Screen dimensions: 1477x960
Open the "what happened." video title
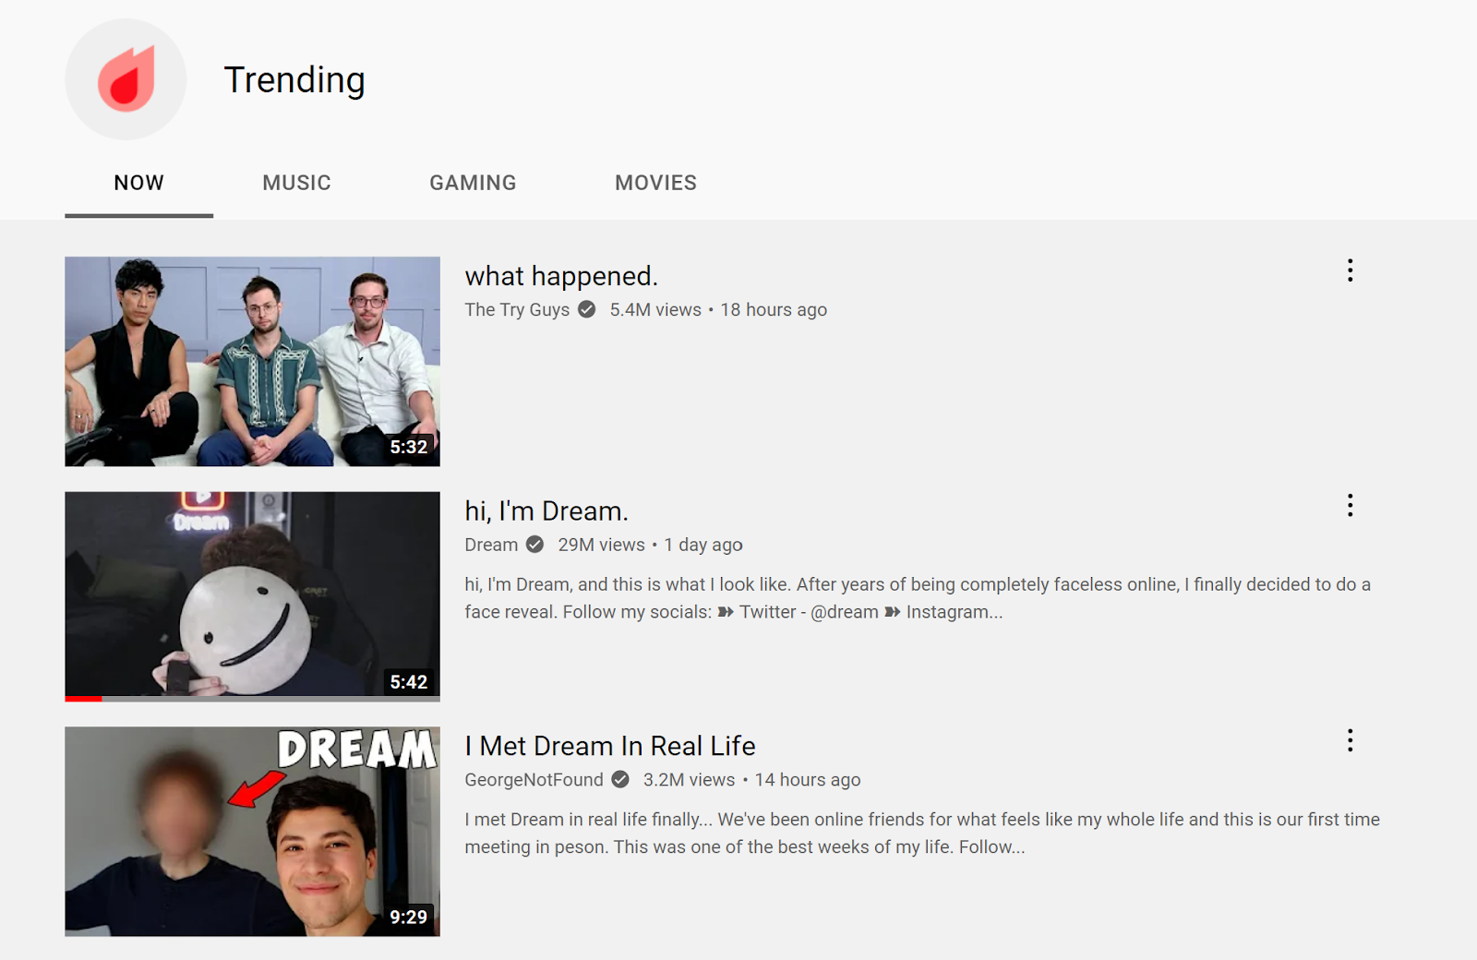click(x=561, y=276)
